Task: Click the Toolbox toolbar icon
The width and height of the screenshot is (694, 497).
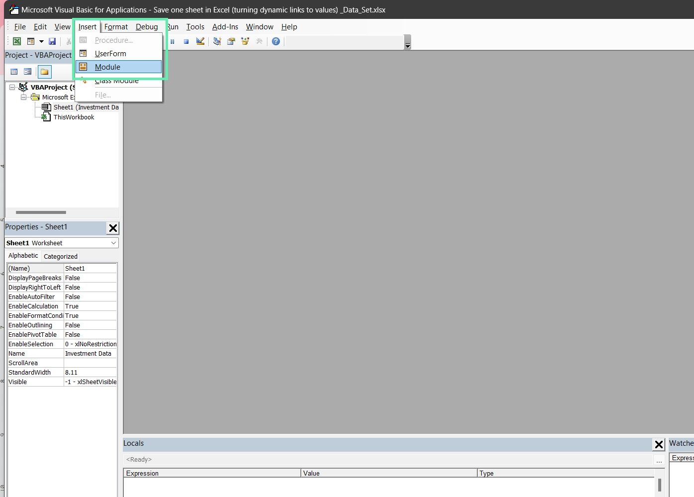Action: [x=259, y=41]
